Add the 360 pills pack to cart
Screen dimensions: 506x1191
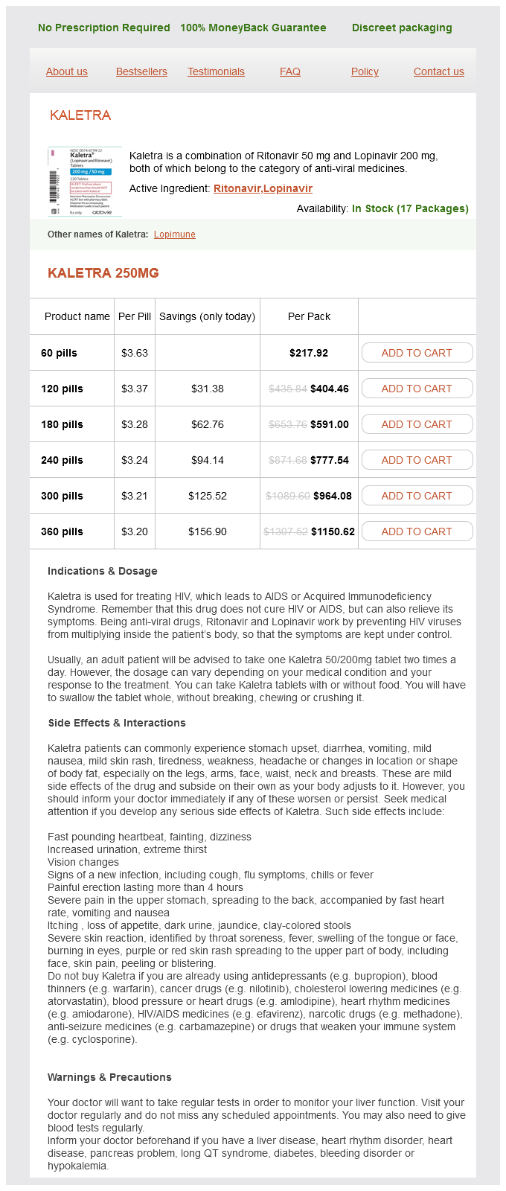(417, 531)
